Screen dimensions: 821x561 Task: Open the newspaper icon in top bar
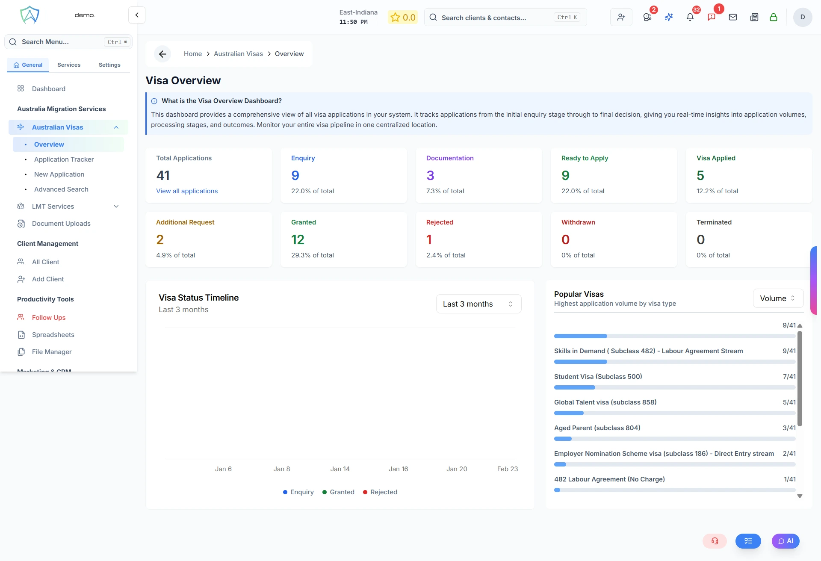[x=754, y=17]
